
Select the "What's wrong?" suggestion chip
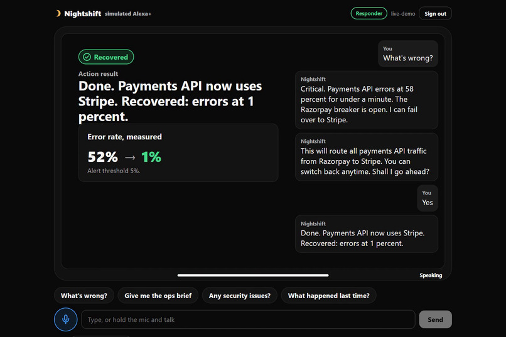point(84,296)
